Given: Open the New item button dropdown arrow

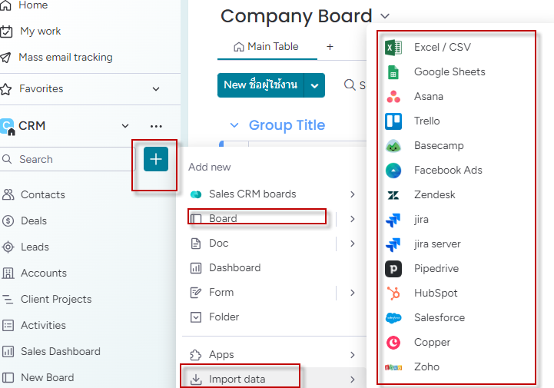Looking at the screenshot, I should click(314, 85).
